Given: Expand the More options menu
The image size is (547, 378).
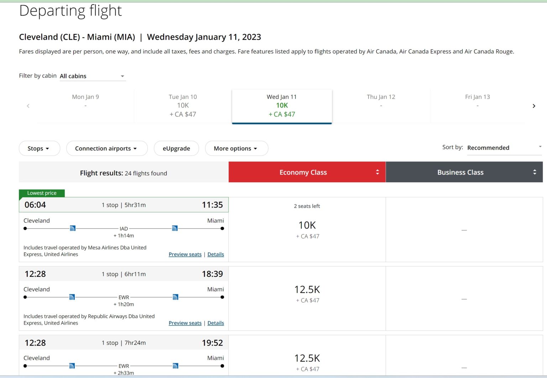Looking at the screenshot, I should (x=236, y=148).
